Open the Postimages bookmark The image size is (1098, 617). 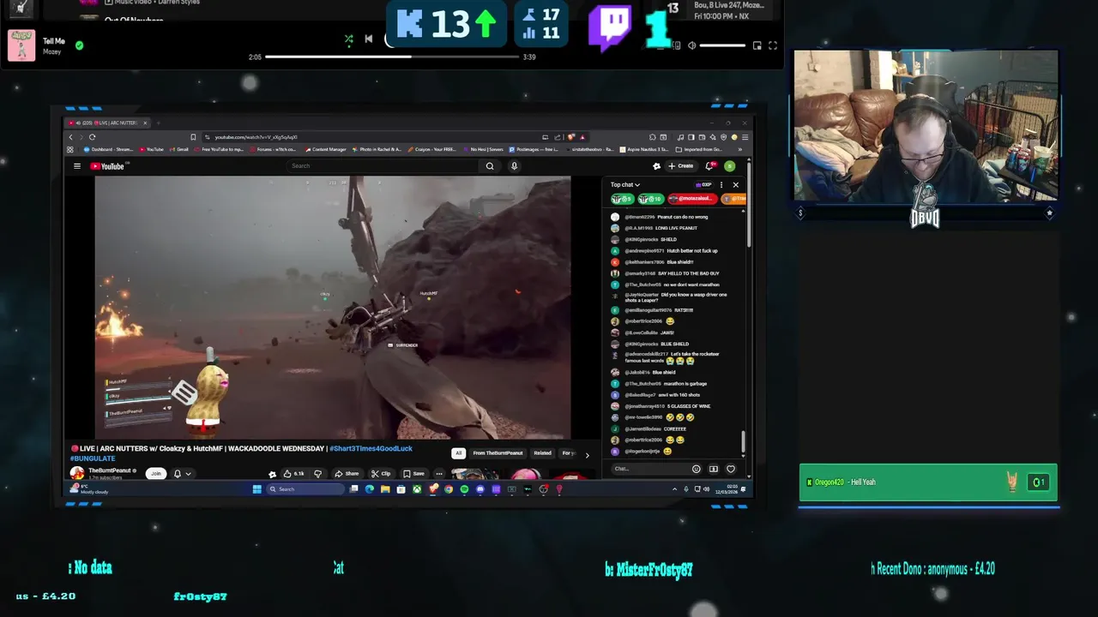pyautogui.click(x=533, y=149)
